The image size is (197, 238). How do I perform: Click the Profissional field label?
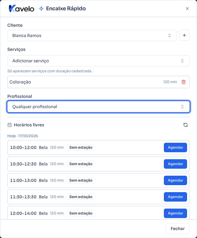click(20, 96)
